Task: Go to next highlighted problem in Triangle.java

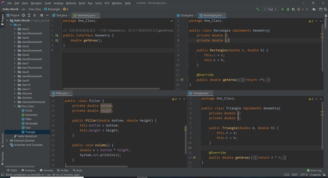Action: (x=321, y=99)
